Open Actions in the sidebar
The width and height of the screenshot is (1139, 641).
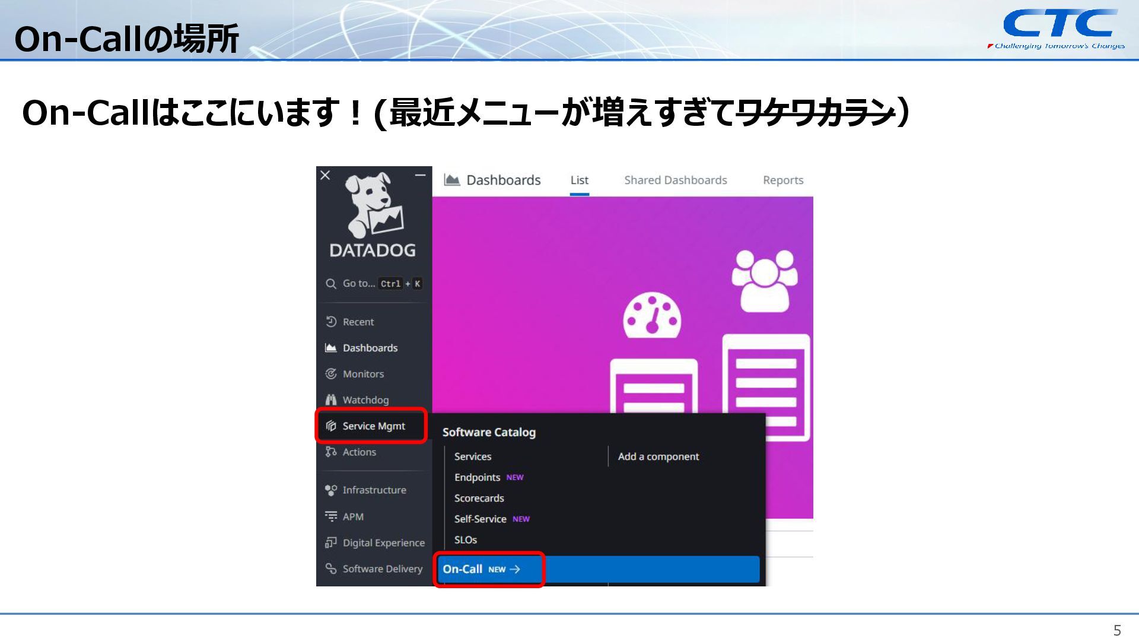coord(359,452)
